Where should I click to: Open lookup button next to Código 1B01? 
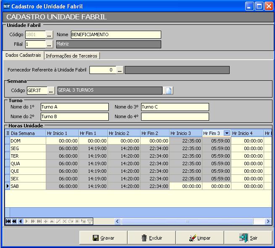(x=50, y=35)
